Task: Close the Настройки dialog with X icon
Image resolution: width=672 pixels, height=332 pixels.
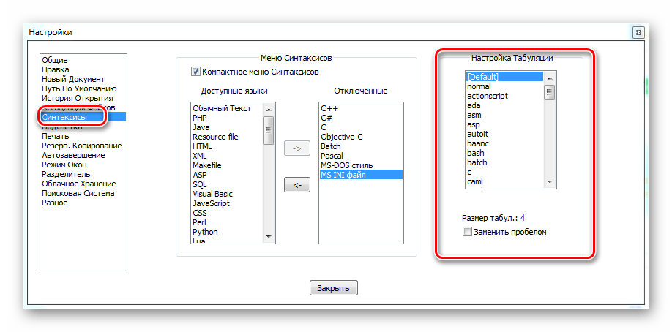Action: click(x=638, y=32)
